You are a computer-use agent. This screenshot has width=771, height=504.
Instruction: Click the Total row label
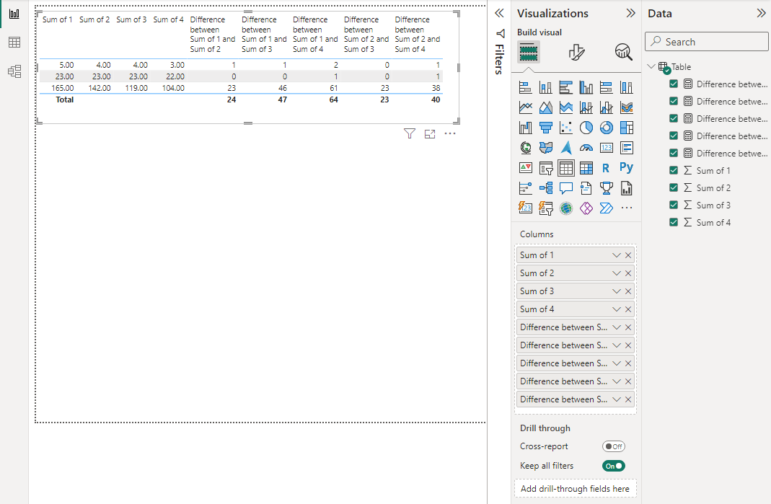click(x=64, y=100)
